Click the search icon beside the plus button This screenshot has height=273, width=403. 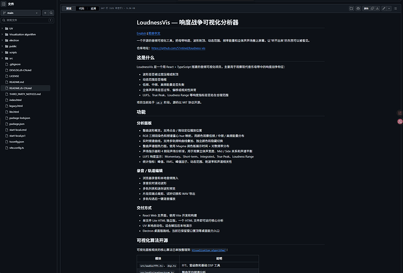(x=51, y=13)
